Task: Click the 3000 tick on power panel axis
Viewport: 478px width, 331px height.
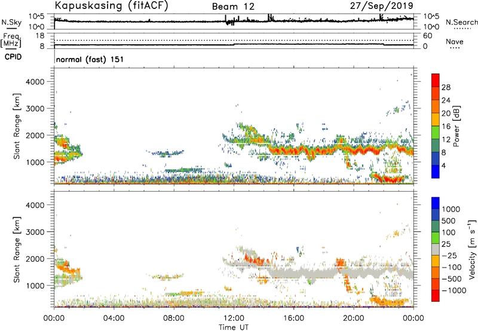Action: (35, 109)
